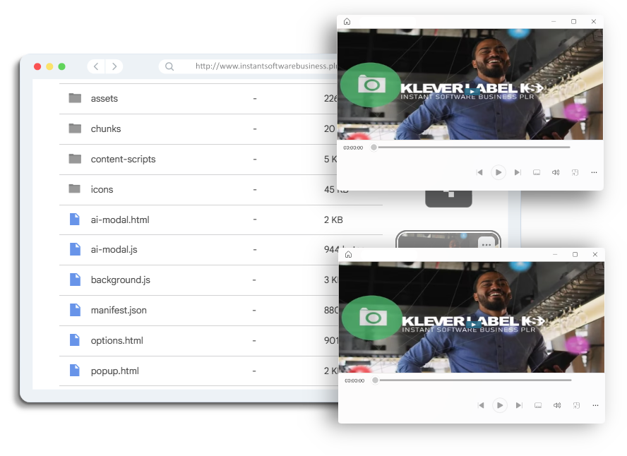Click the home icon in the upper media player

tap(347, 22)
